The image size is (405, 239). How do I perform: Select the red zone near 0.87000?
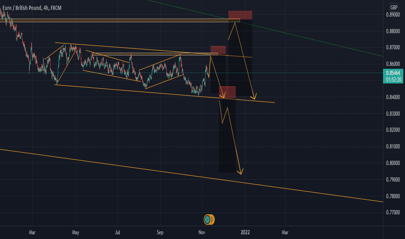(218, 50)
